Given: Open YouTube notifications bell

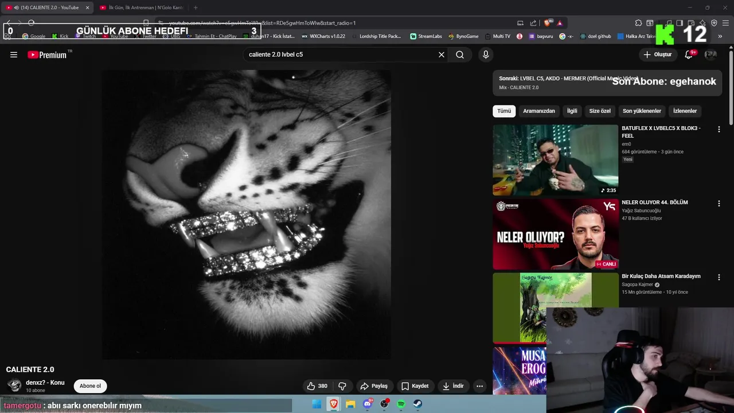Looking at the screenshot, I should click(x=689, y=54).
